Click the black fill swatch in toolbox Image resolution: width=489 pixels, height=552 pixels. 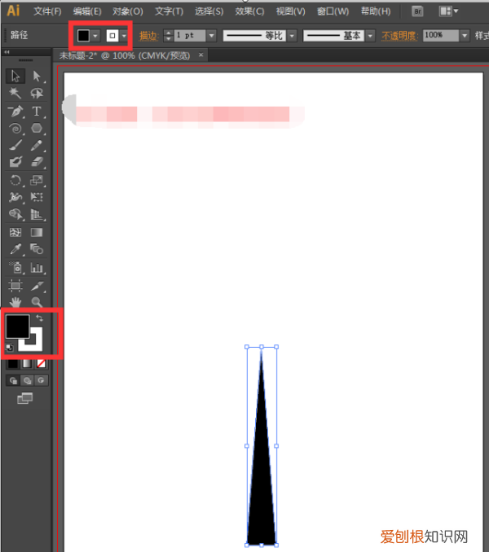click(x=16, y=326)
